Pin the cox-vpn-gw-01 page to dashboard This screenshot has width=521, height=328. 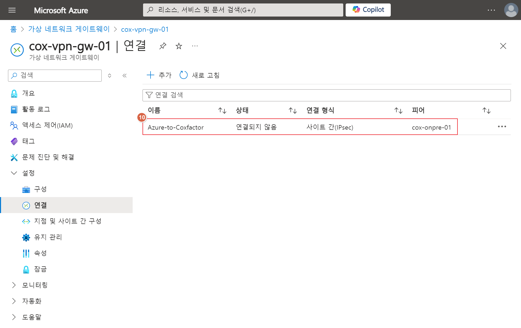(163, 46)
